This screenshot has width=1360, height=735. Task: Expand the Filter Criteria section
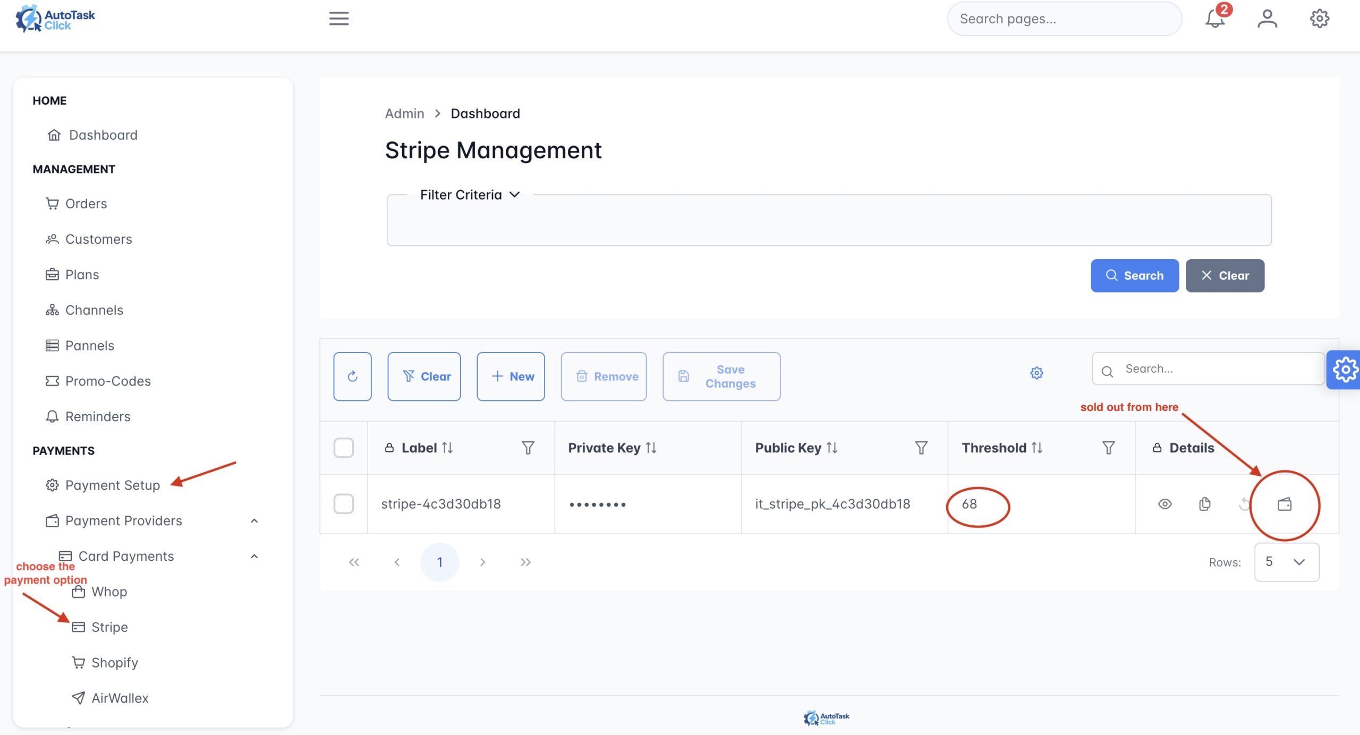(x=470, y=195)
